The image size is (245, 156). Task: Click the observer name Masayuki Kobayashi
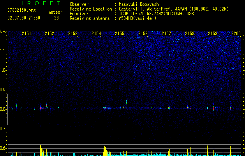[140, 4]
